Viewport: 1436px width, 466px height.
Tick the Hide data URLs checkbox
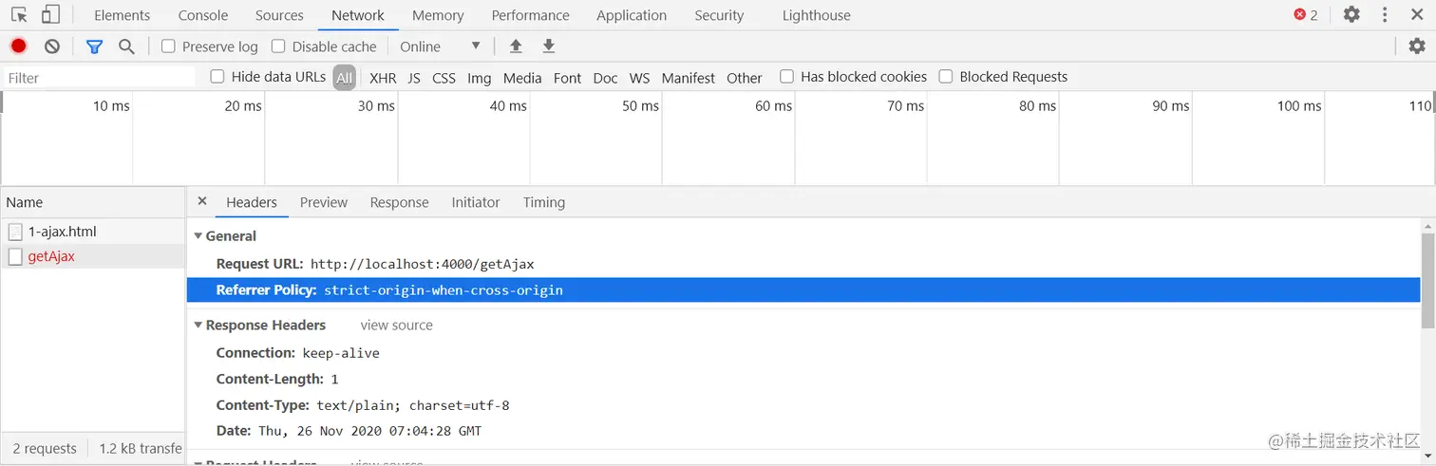click(217, 76)
